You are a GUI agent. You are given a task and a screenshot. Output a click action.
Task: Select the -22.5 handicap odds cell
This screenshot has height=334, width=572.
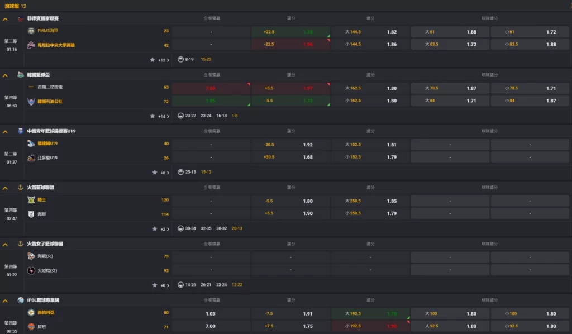click(x=290, y=44)
